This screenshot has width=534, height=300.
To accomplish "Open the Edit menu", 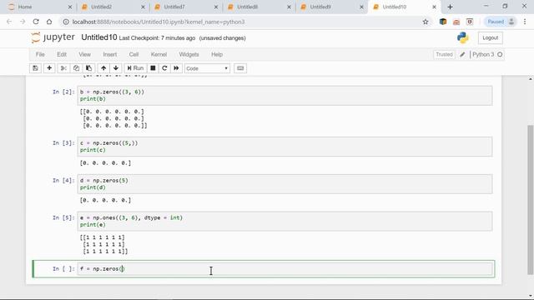I will 62,54.
